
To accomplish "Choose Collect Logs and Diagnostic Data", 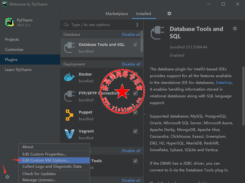I will tap(54, 166).
